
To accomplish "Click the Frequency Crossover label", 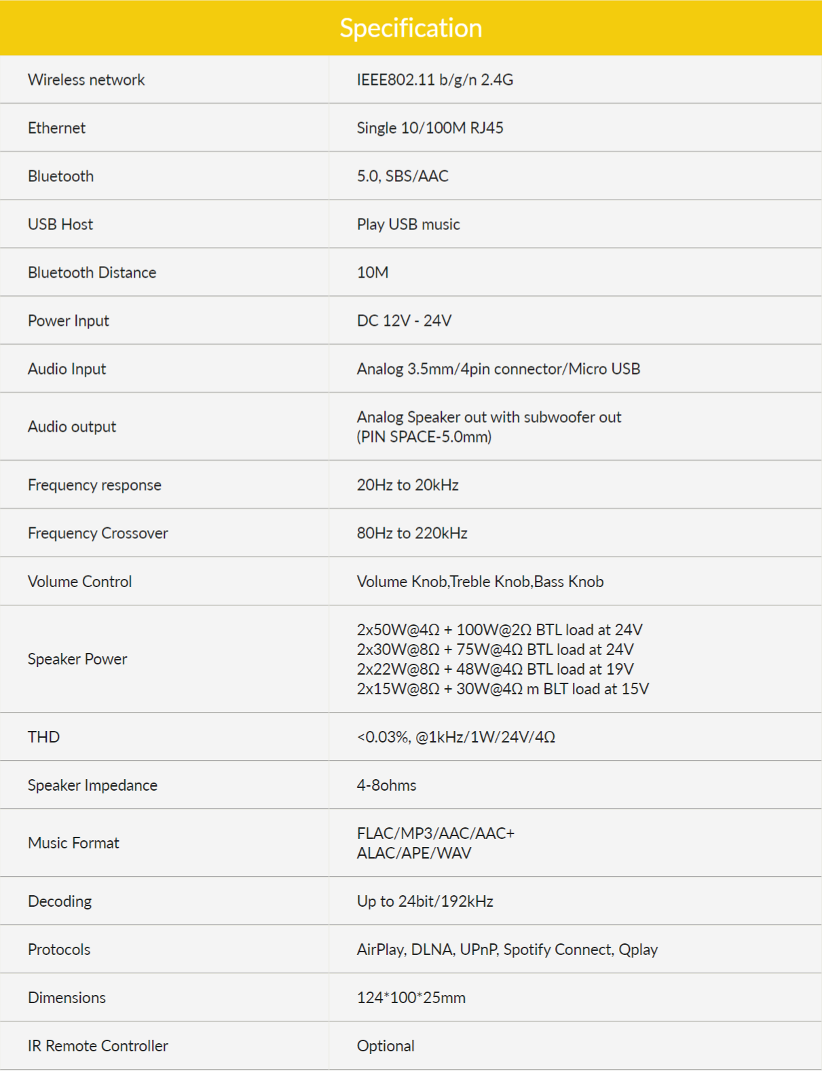I will [98, 533].
